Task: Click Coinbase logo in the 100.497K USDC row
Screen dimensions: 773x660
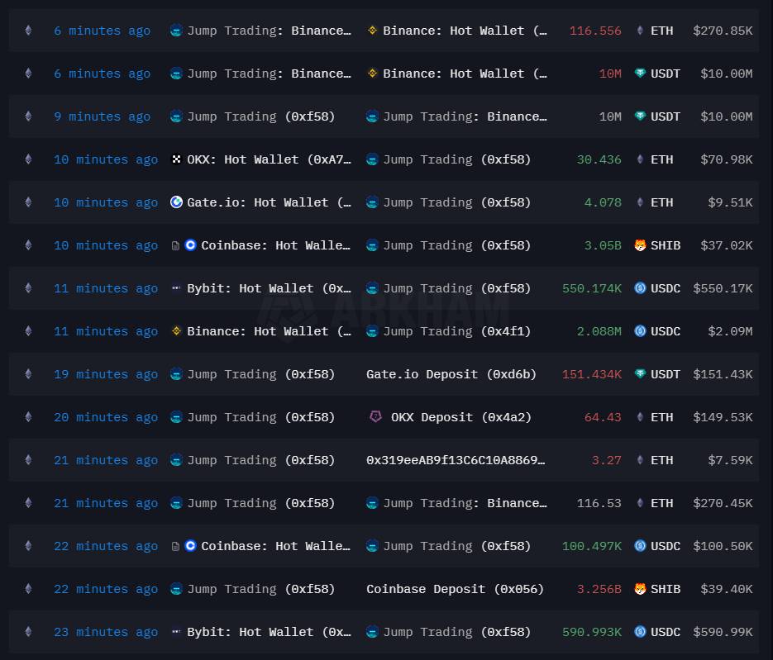Action: [x=190, y=546]
